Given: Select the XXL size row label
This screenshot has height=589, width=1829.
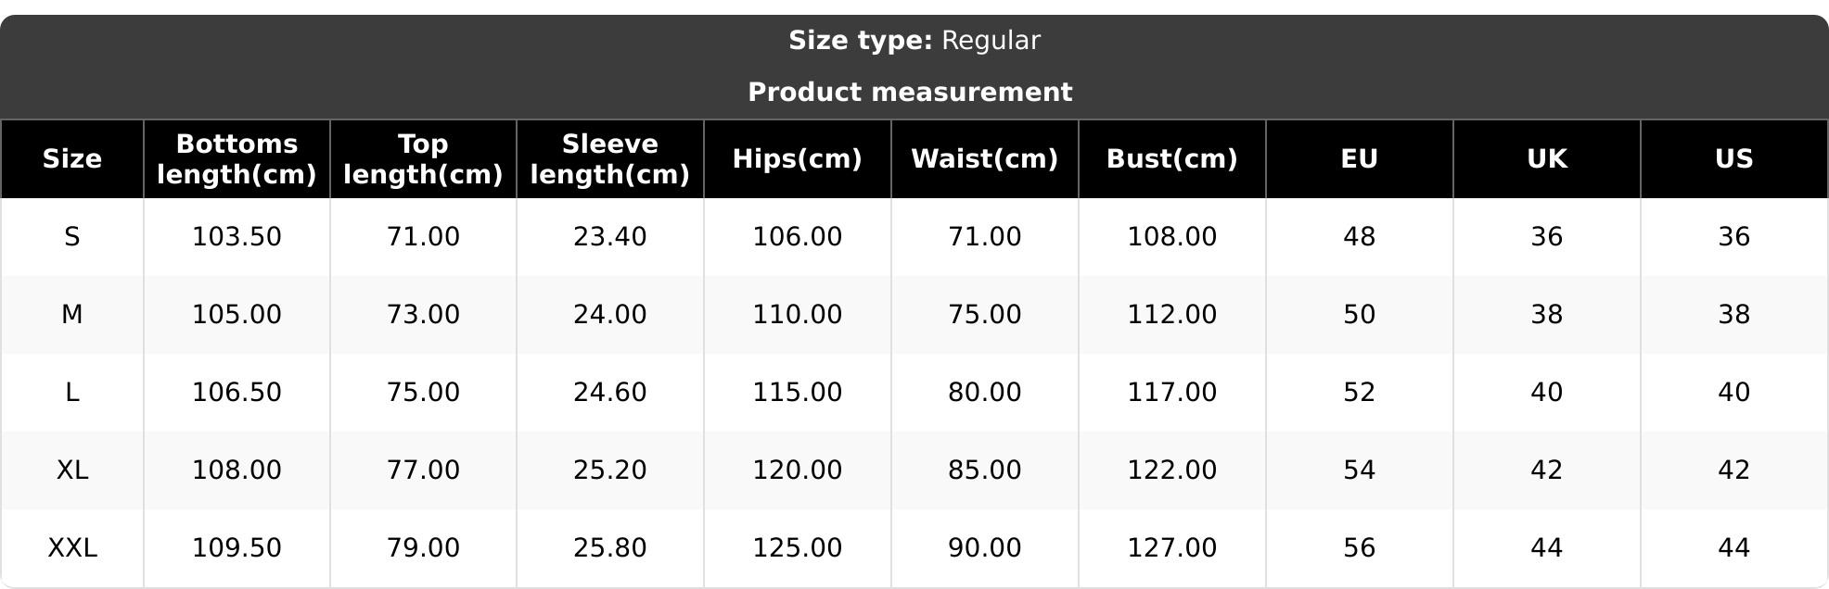Looking at the screenshot, I should 72,548.
